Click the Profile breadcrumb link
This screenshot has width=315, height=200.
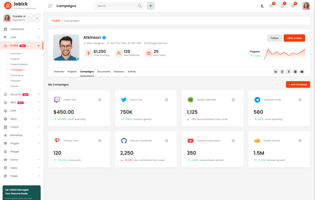56,21
